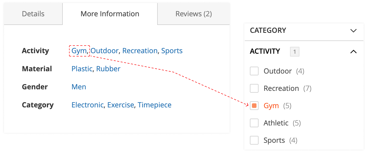Uncheck the Gym filter checkbox
The height and width of the screenshot is (156, 369).
[x=254, y=106]
